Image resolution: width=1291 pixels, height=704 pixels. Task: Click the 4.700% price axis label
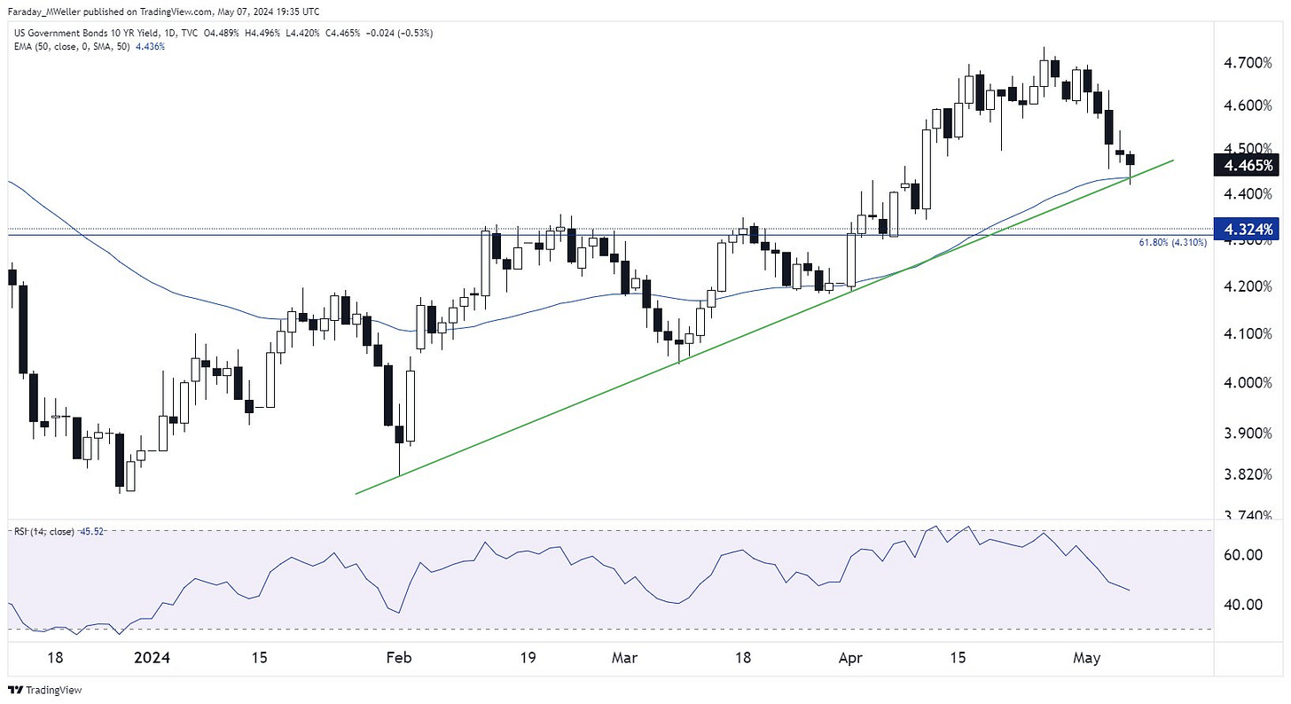1248,63
